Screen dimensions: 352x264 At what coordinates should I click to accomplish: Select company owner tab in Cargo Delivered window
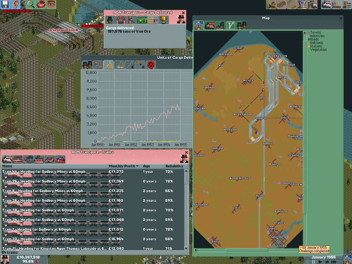point(110,20)
